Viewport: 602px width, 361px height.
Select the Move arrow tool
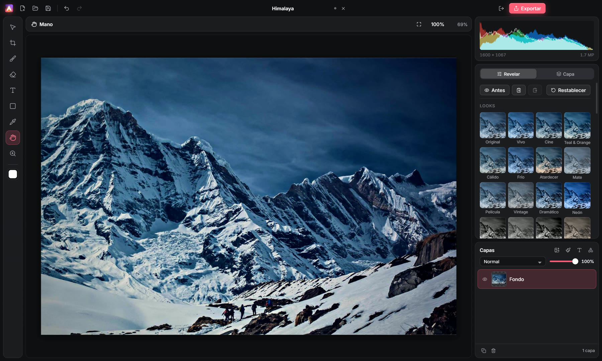point(13,27)
